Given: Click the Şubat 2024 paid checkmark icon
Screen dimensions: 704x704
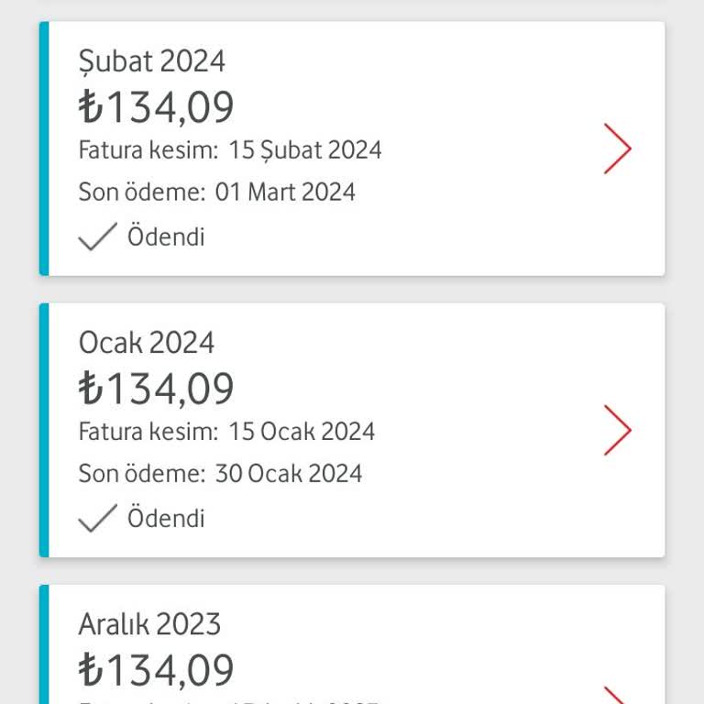Looking at the screenshot, I should [x=96, y=237].
